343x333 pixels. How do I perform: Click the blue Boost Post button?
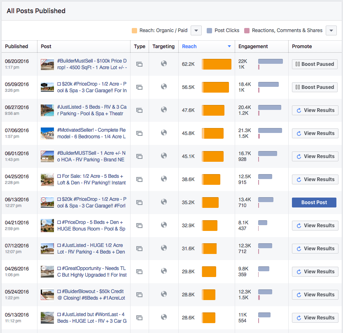(x=314, y=203)
